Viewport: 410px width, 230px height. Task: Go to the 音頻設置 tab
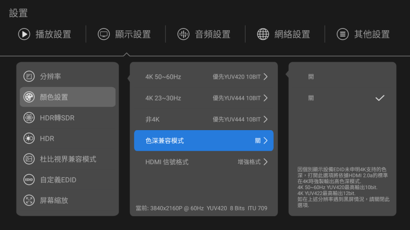[x=204, y=34]
